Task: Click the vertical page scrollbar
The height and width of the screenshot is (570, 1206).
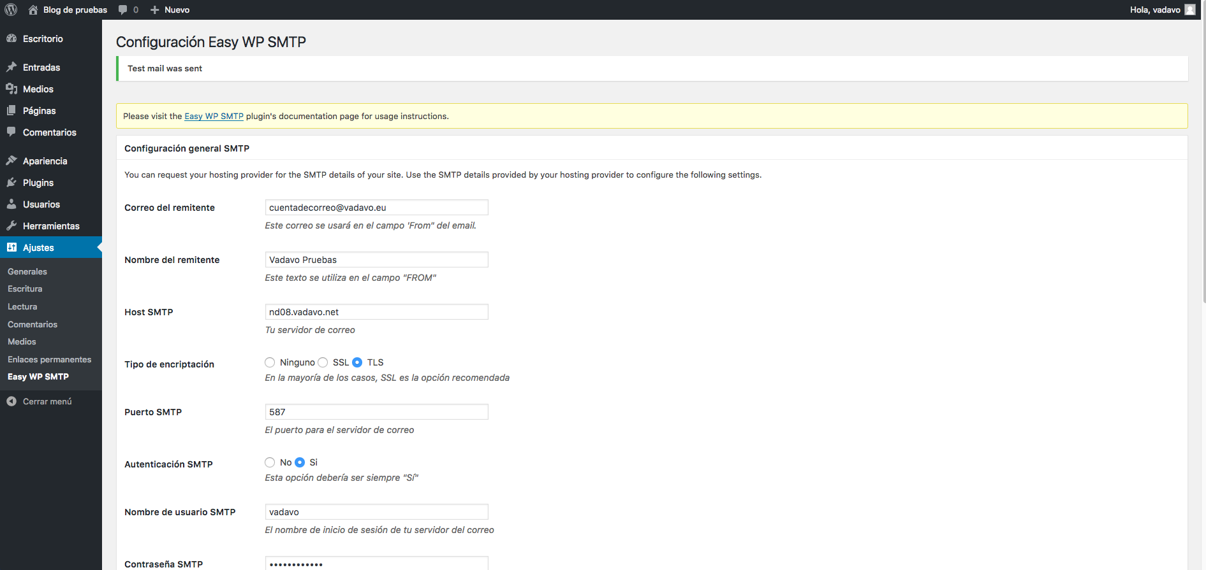Action: click(x=1203, y=153)
